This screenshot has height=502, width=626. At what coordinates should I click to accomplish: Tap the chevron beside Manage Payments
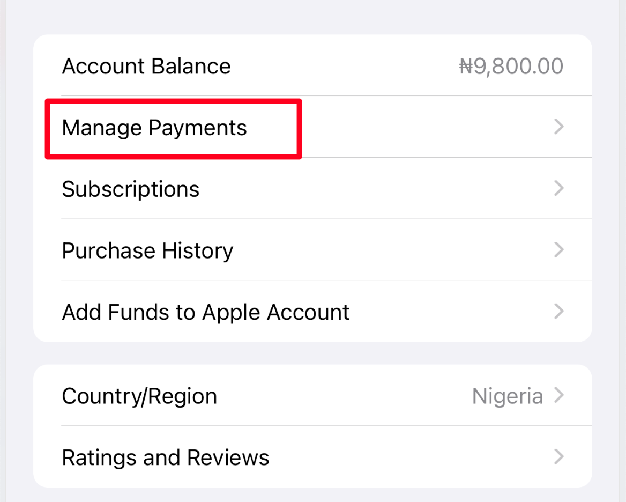coord(559,127)
